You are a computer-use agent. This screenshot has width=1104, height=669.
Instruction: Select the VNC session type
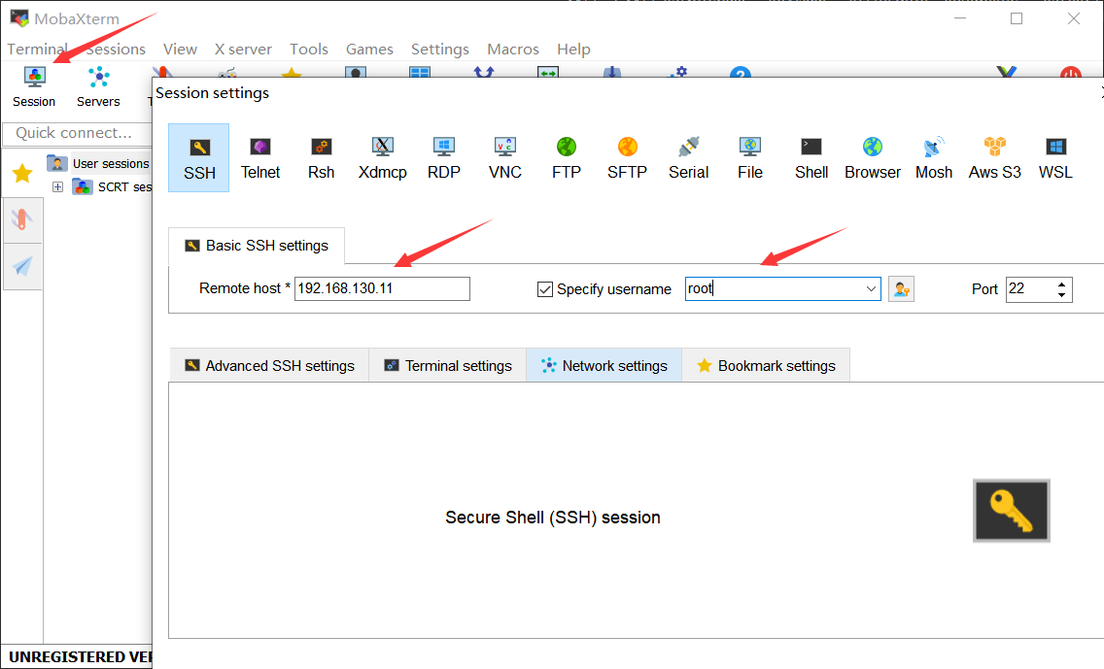tap(504, 158)
